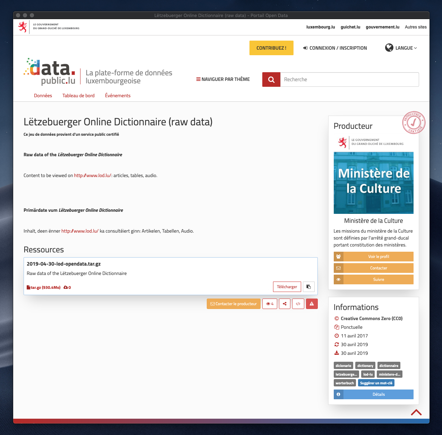Click the Luxembourg government lion logo in header
This screenshot has height=435, width=442.
[x=23, y=27]
